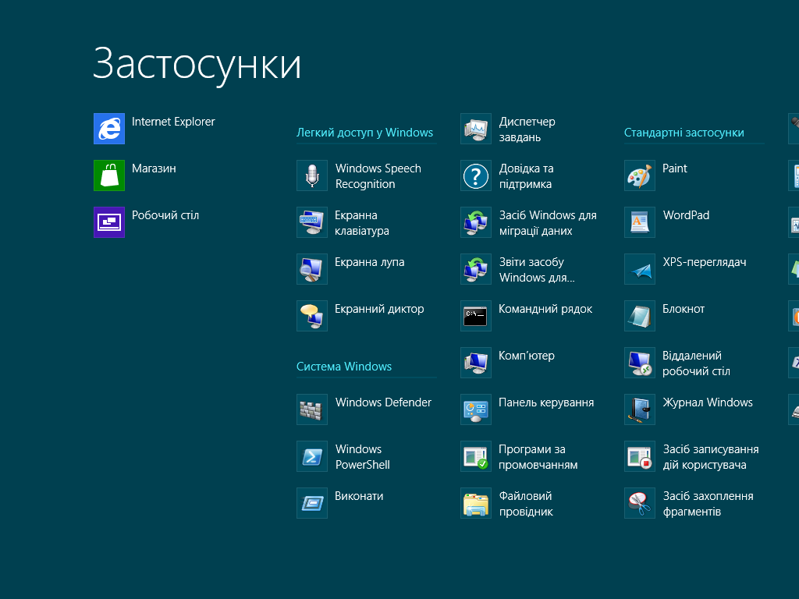Select the Легкий доступ у Windows heading
The image size is (799, 599).
(364, 133)
